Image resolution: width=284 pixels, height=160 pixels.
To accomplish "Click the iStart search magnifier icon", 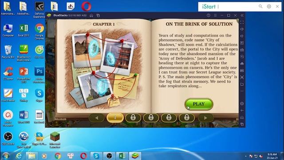I will (x=260, y=7).
